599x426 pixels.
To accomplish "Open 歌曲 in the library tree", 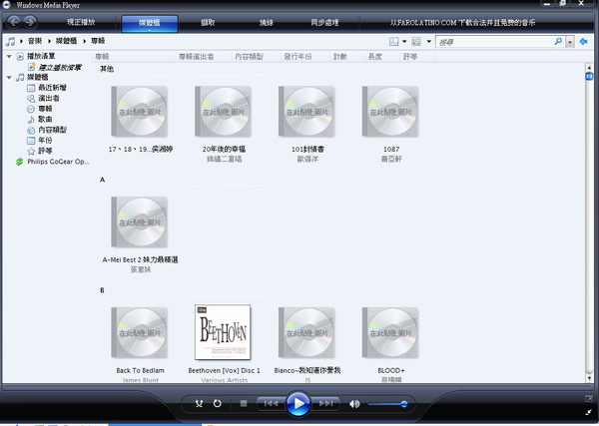I will tap(45, 120).
